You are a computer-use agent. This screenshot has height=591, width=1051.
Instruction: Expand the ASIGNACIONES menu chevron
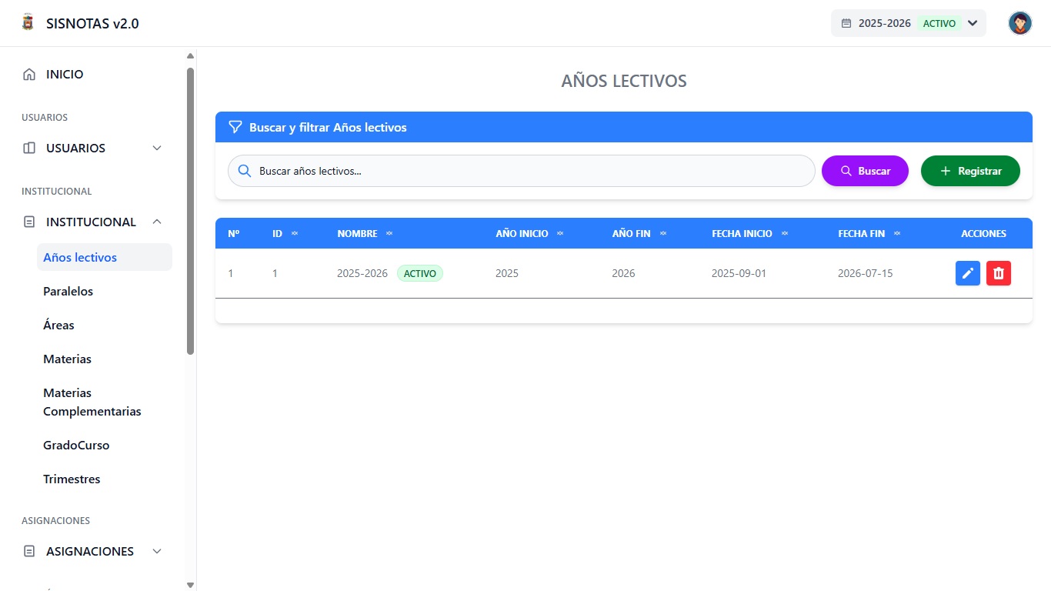pos(157,551)
